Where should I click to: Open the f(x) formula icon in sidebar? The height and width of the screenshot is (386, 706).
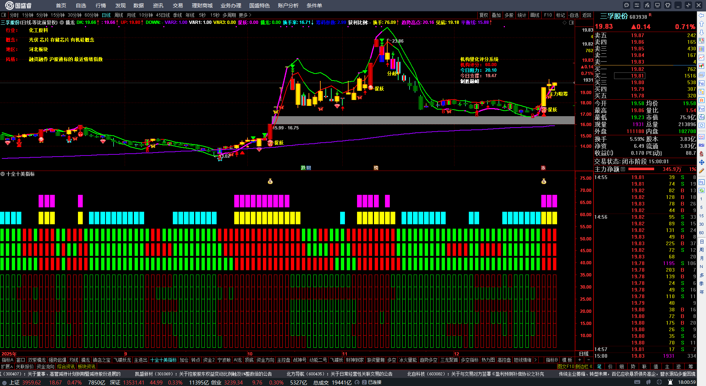(702, 117)
